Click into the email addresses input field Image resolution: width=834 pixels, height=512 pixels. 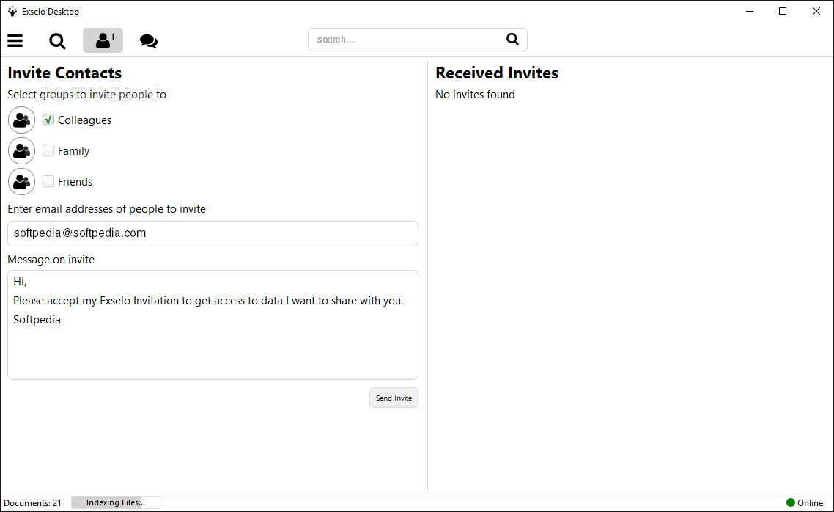[x=213, y=234]
